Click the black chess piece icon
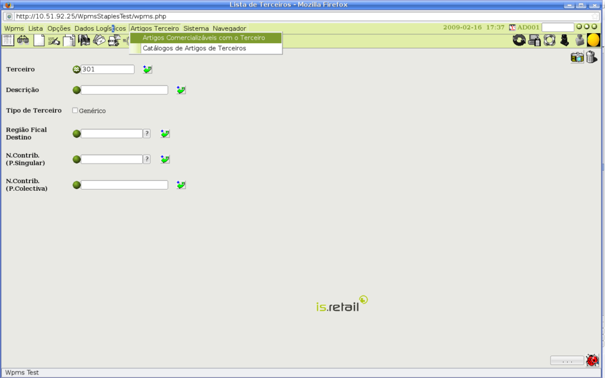Image resolution: width=605 pixels, height=378 pixels. tap(564, 40)
